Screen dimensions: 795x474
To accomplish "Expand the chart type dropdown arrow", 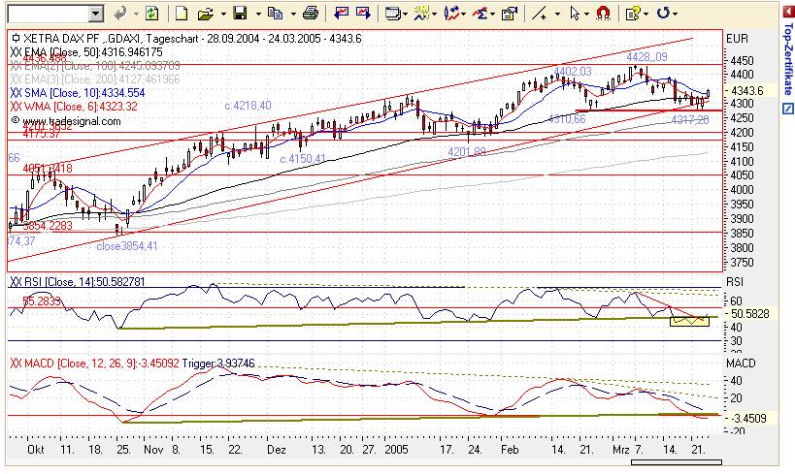I will [463, 14].
